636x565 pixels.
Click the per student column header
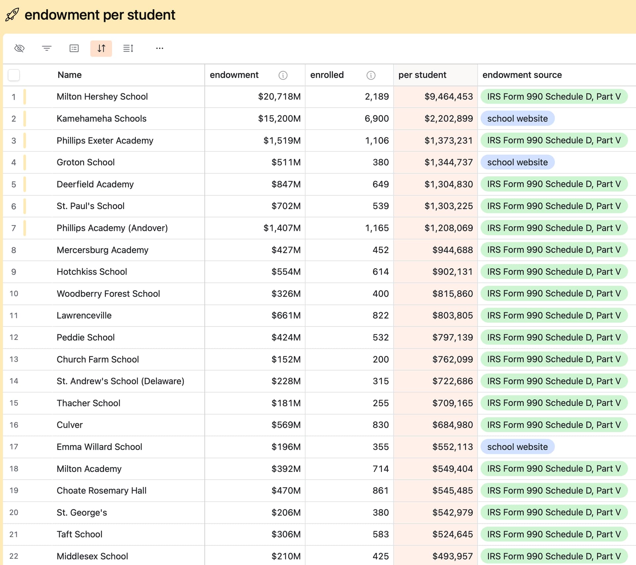point(422,75)
